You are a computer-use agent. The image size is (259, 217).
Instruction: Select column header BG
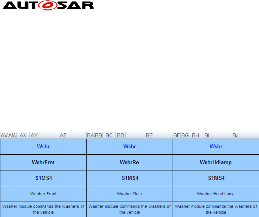click(185, 135)
